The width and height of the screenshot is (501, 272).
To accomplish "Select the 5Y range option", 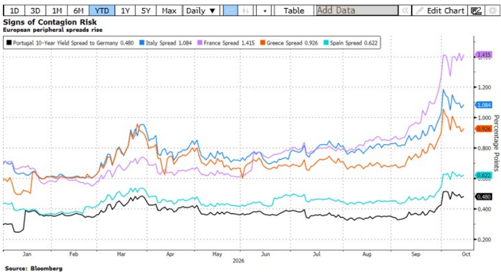I will pyautogui.click(x=146, y=10).
